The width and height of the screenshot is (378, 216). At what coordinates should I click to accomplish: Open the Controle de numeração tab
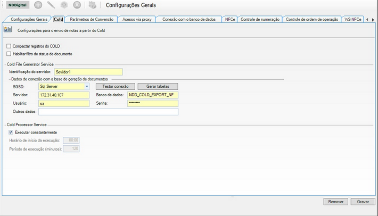click(x=260, y=19)
